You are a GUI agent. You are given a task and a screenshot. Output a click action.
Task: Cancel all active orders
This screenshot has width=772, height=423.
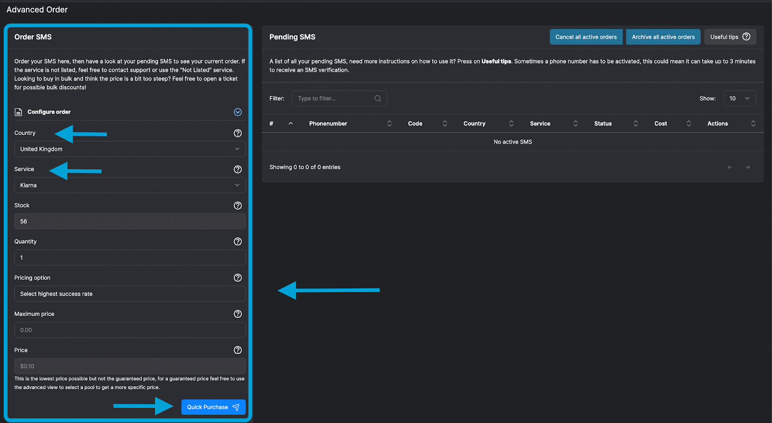point(586,37)
